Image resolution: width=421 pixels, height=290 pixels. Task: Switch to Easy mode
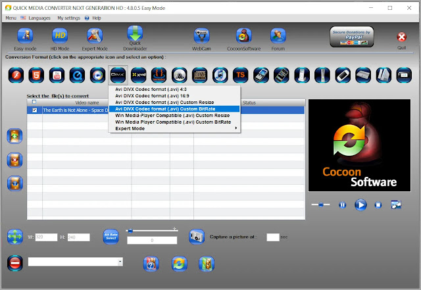(x=25, y=36)
